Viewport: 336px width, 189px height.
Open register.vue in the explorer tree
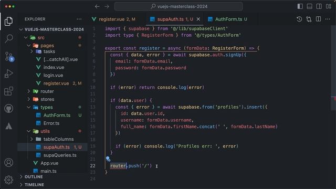(52, 83)
